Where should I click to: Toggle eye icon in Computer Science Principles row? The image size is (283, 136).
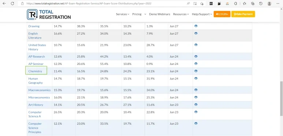tap(196, 124)
